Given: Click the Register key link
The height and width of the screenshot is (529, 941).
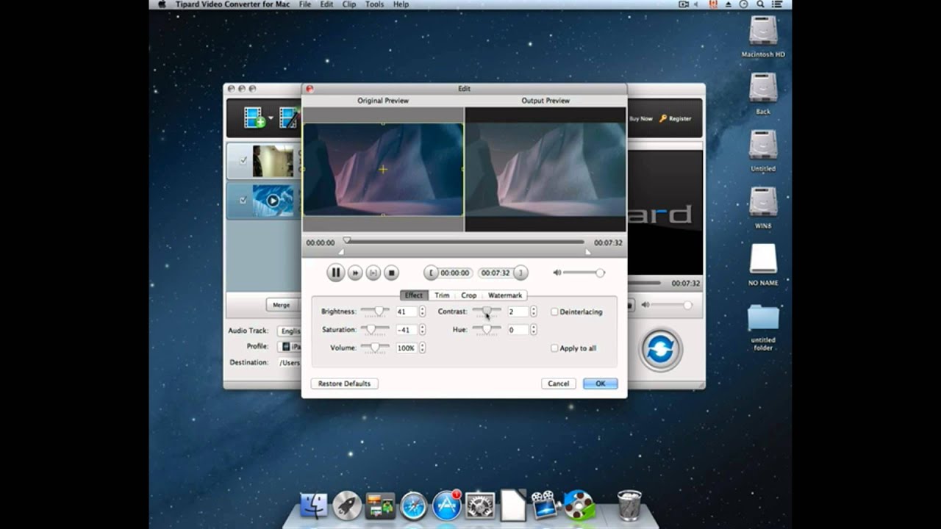Looking at the screenshot, I should (x=675, y=118).
